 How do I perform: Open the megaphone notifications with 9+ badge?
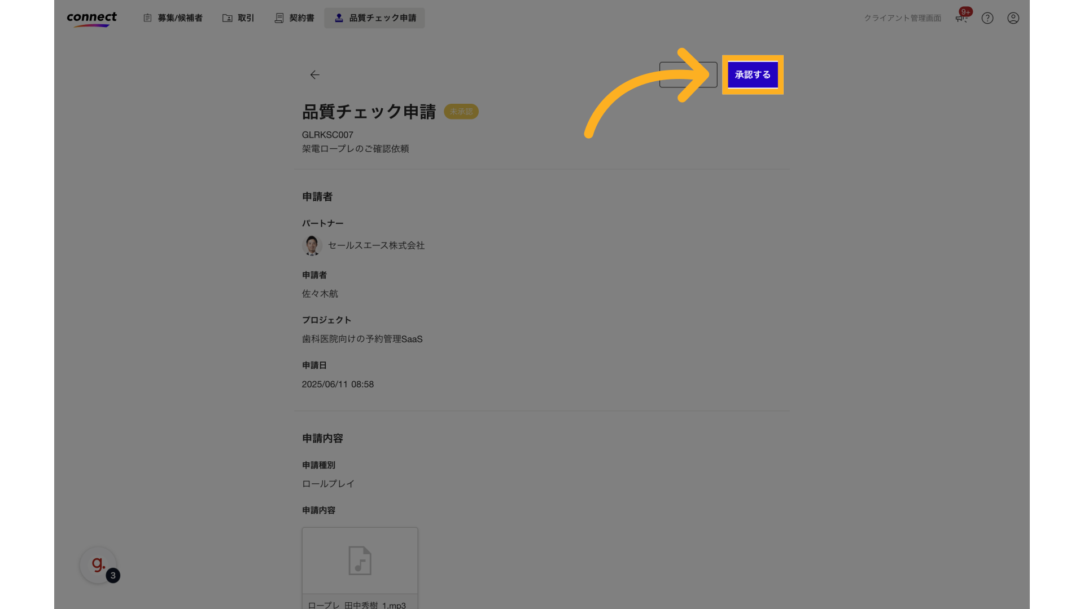pyautogui.click(x=960, y=18)
